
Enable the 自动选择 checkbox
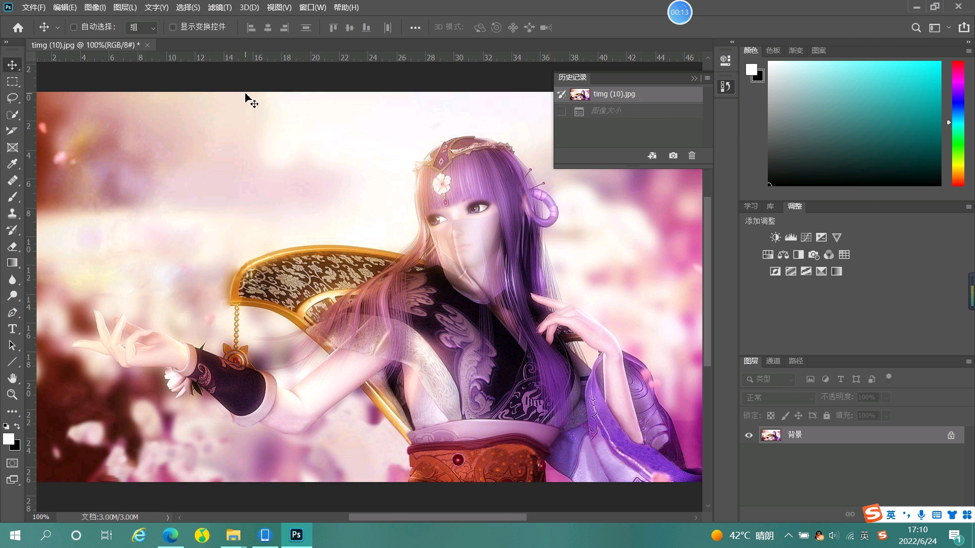click(x=74, y=27)
